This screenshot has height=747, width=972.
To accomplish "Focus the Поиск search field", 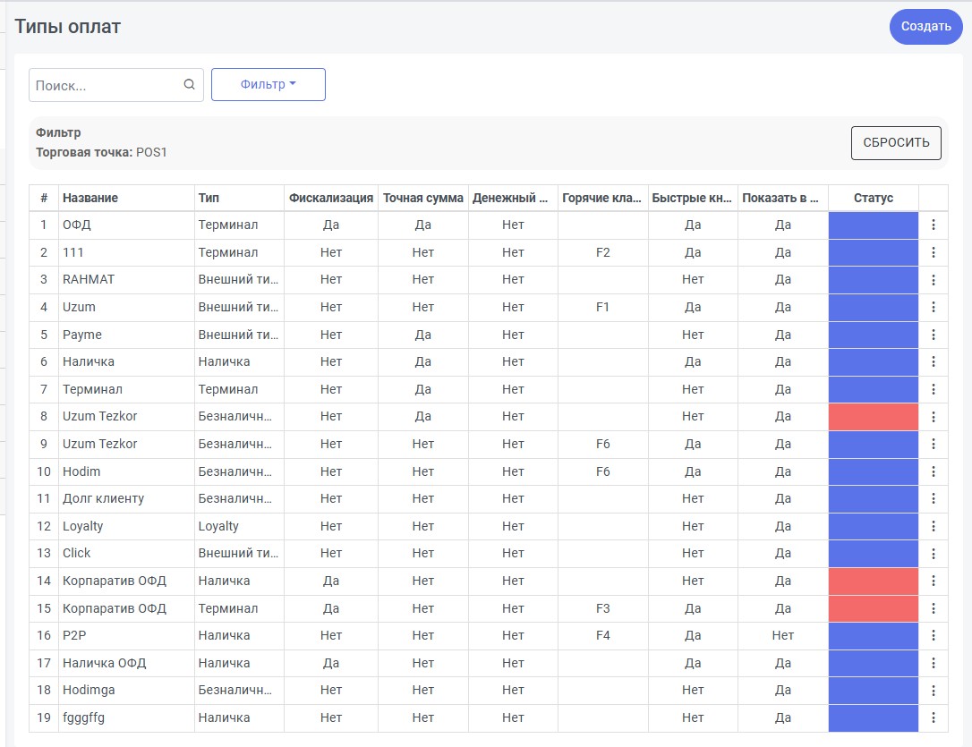I will tap(116, 85).
